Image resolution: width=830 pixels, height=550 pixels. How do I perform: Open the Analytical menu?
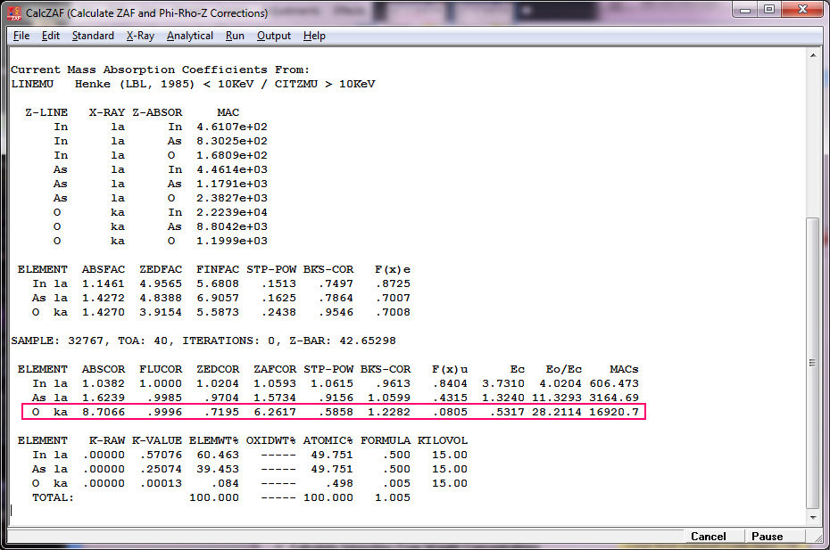tap(189, 36)
